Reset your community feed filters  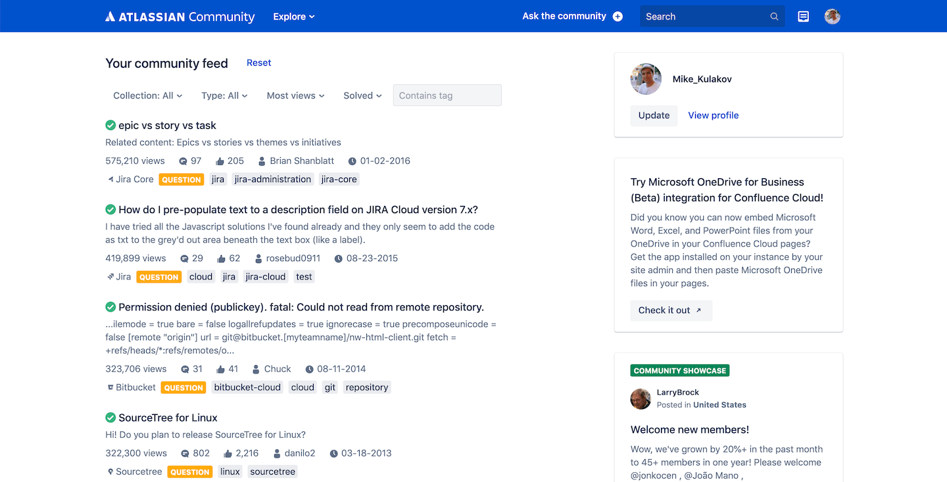click(258, 62)
